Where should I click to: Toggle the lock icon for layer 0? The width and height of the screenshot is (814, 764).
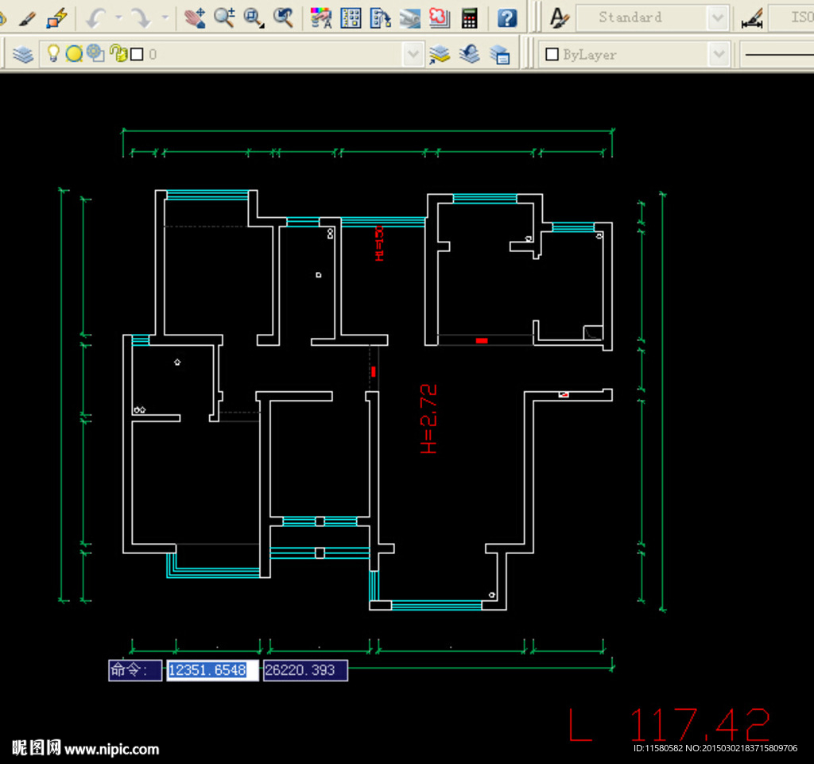pyautogui.click(x=118, y=53)
